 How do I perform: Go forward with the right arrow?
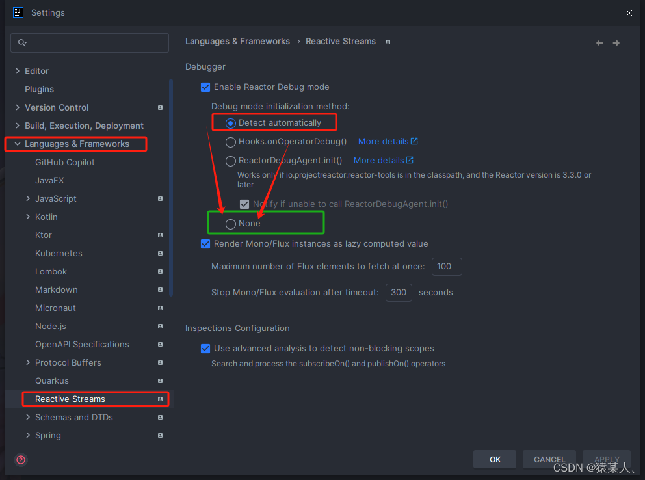point(616,43)
